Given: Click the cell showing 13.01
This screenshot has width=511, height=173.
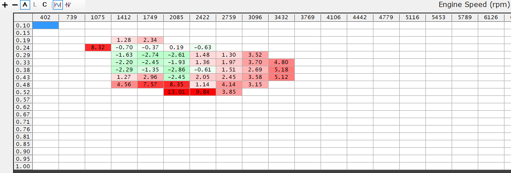Looking at the screenshot, I should click(x=176, y=92).
